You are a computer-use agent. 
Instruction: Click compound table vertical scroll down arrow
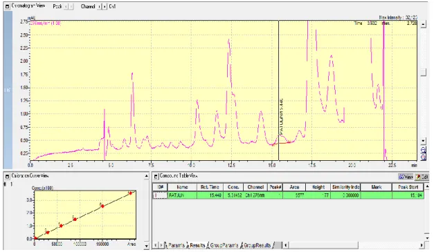pos(427,238)
